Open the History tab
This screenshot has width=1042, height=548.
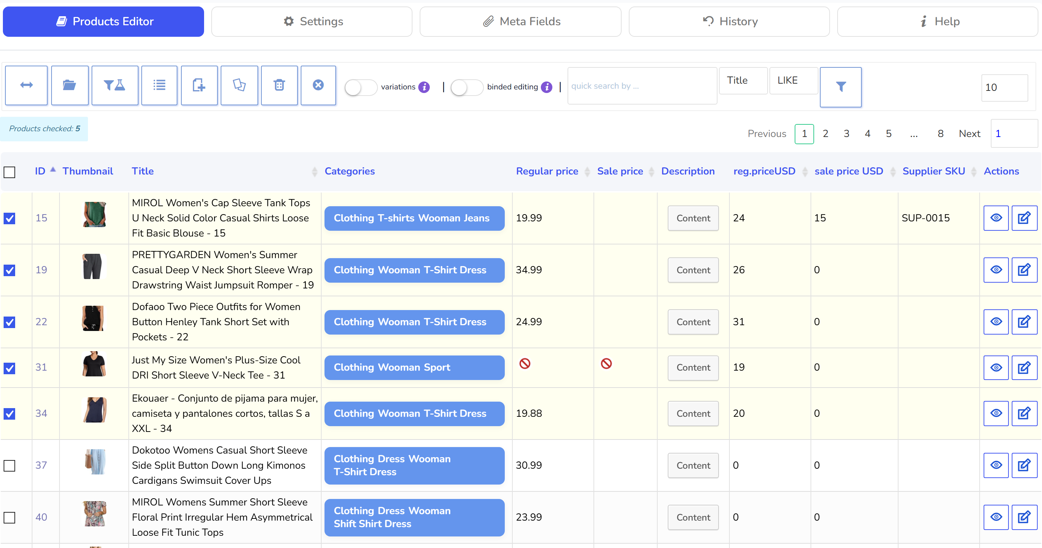(729, 21)
